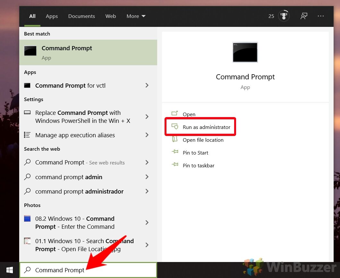Click large Command Prompt preview icon
The width and height of the screenshot is (340, 278).
[x=245, y=52]
